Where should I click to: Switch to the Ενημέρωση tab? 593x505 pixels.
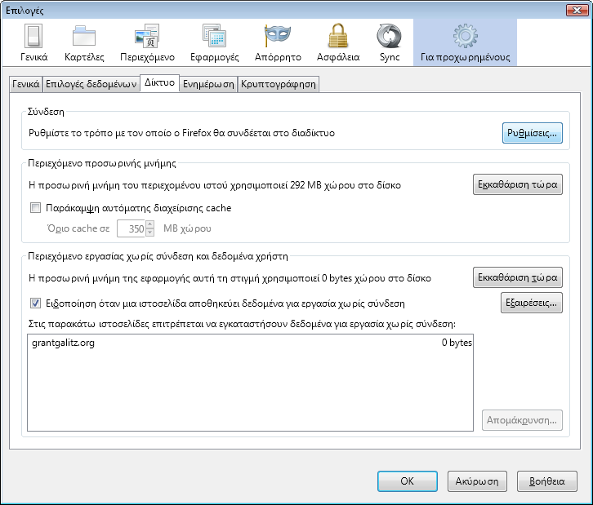(x=208, y=84)
